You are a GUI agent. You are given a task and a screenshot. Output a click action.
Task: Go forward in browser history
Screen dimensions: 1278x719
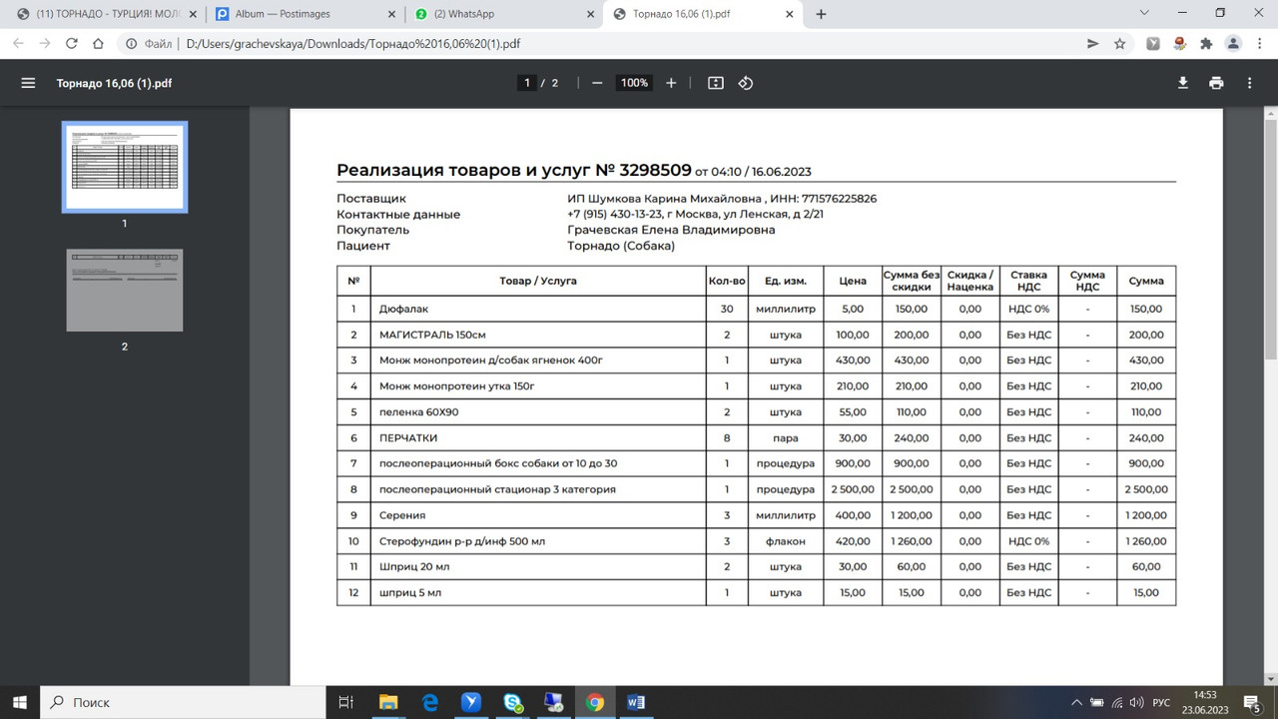pos(45,44)
